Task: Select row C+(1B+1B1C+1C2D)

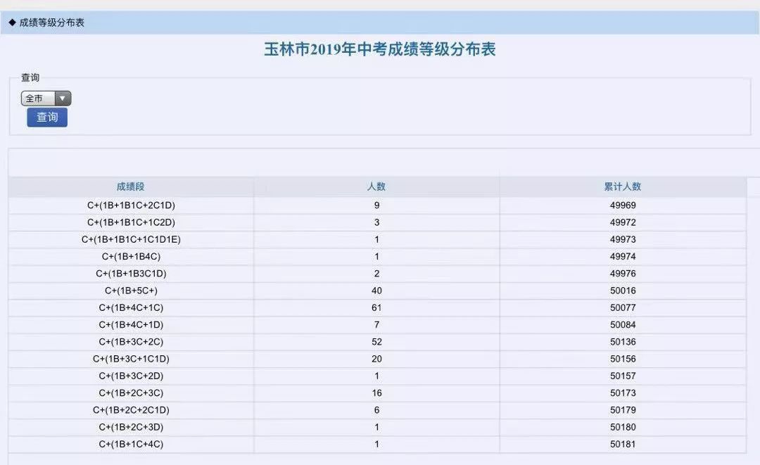Action: pos(377,222)
